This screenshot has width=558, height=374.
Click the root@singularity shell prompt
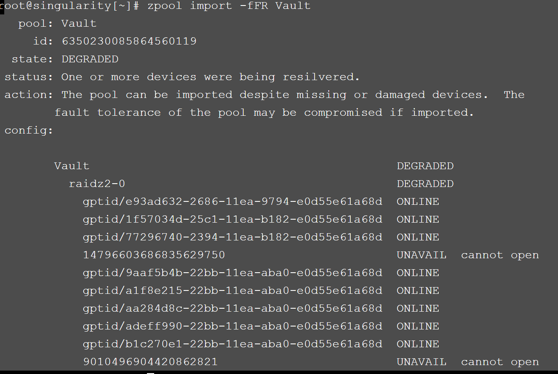tap(69, 6)
